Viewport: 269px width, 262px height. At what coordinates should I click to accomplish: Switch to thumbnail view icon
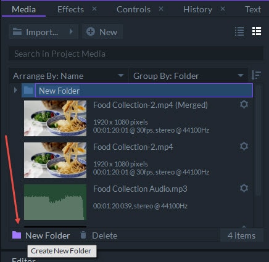(257, 31)
